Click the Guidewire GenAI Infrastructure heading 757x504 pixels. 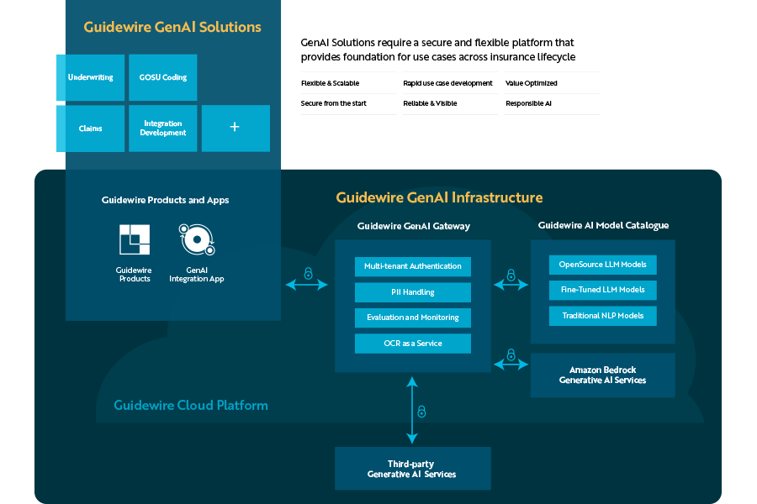[x=439, y=197]
